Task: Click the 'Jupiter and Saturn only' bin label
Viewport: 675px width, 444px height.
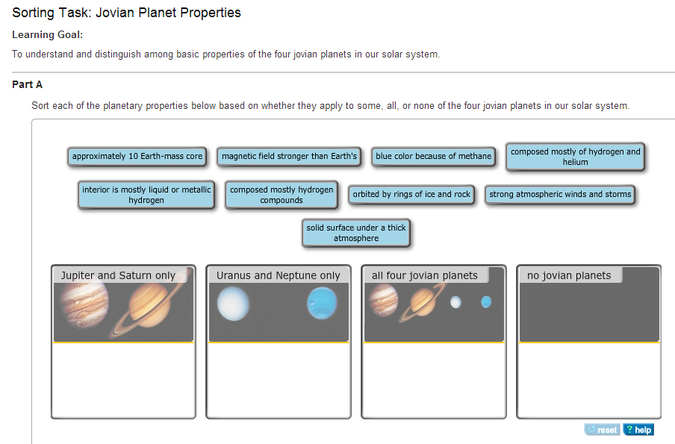Action: (118, 275)
